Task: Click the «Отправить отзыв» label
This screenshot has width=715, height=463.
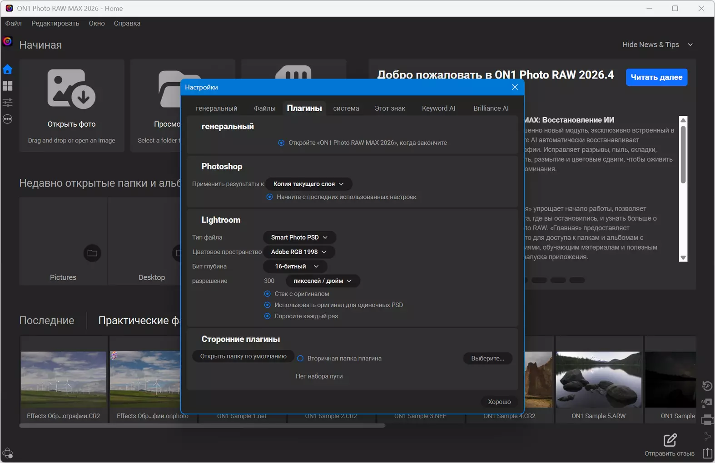Action: pyautogui.click(x=670, y=453)
